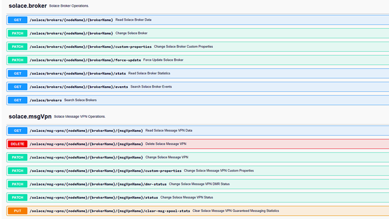The height and width of the screenshot is (219, 389).
Task: Expand the solace.broker section header
Action: [x=28, y=6]
